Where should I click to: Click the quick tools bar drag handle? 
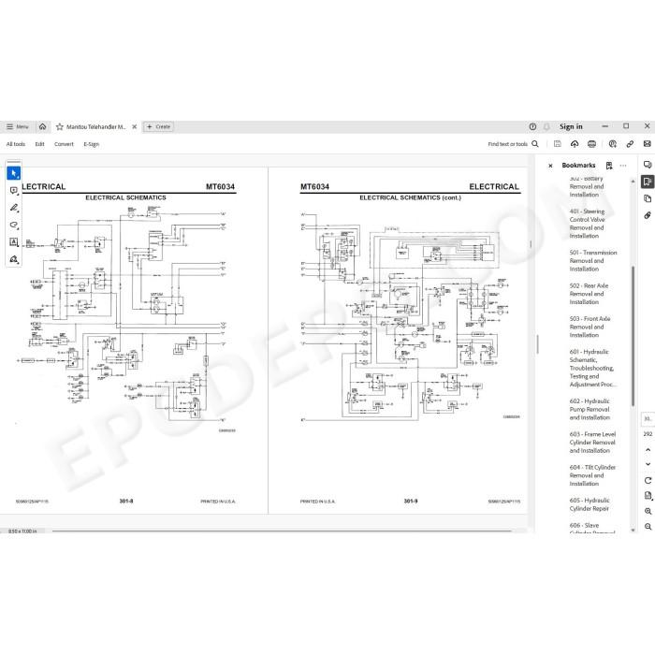[14, 162]
